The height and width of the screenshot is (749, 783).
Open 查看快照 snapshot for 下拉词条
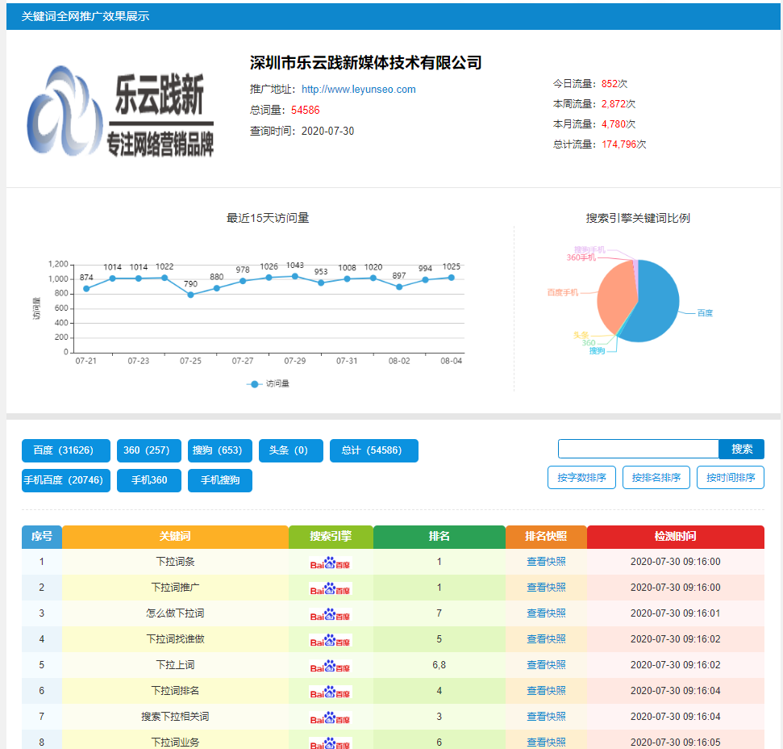545,562
